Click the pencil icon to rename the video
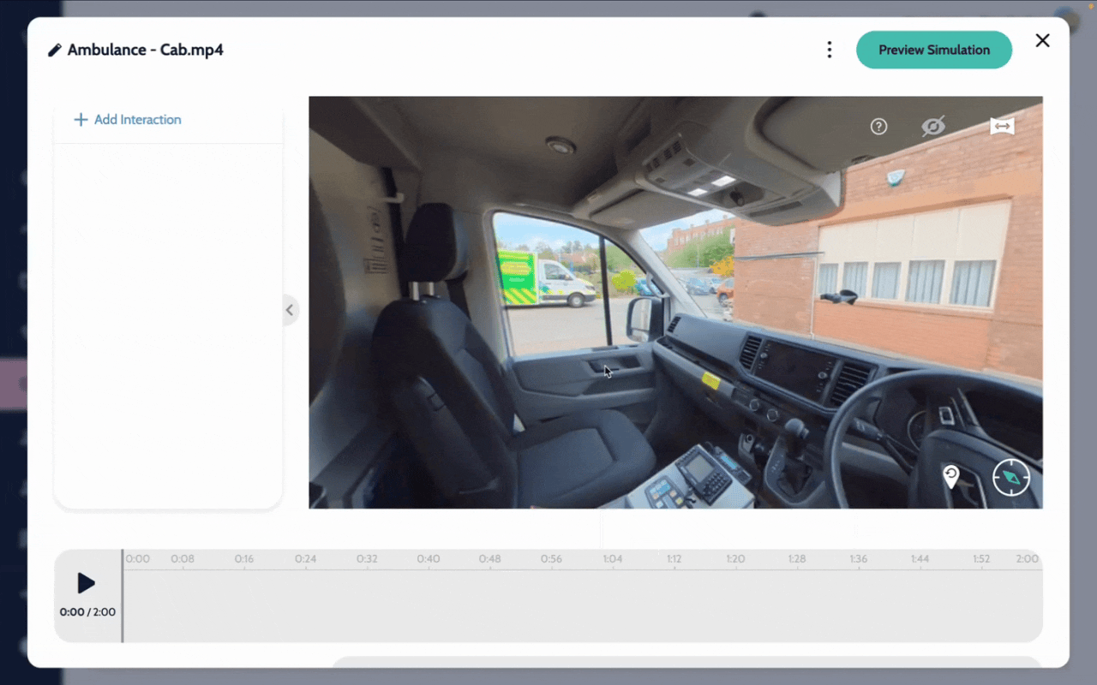Viewport: 1097px width, 685px height. [55, 50]
